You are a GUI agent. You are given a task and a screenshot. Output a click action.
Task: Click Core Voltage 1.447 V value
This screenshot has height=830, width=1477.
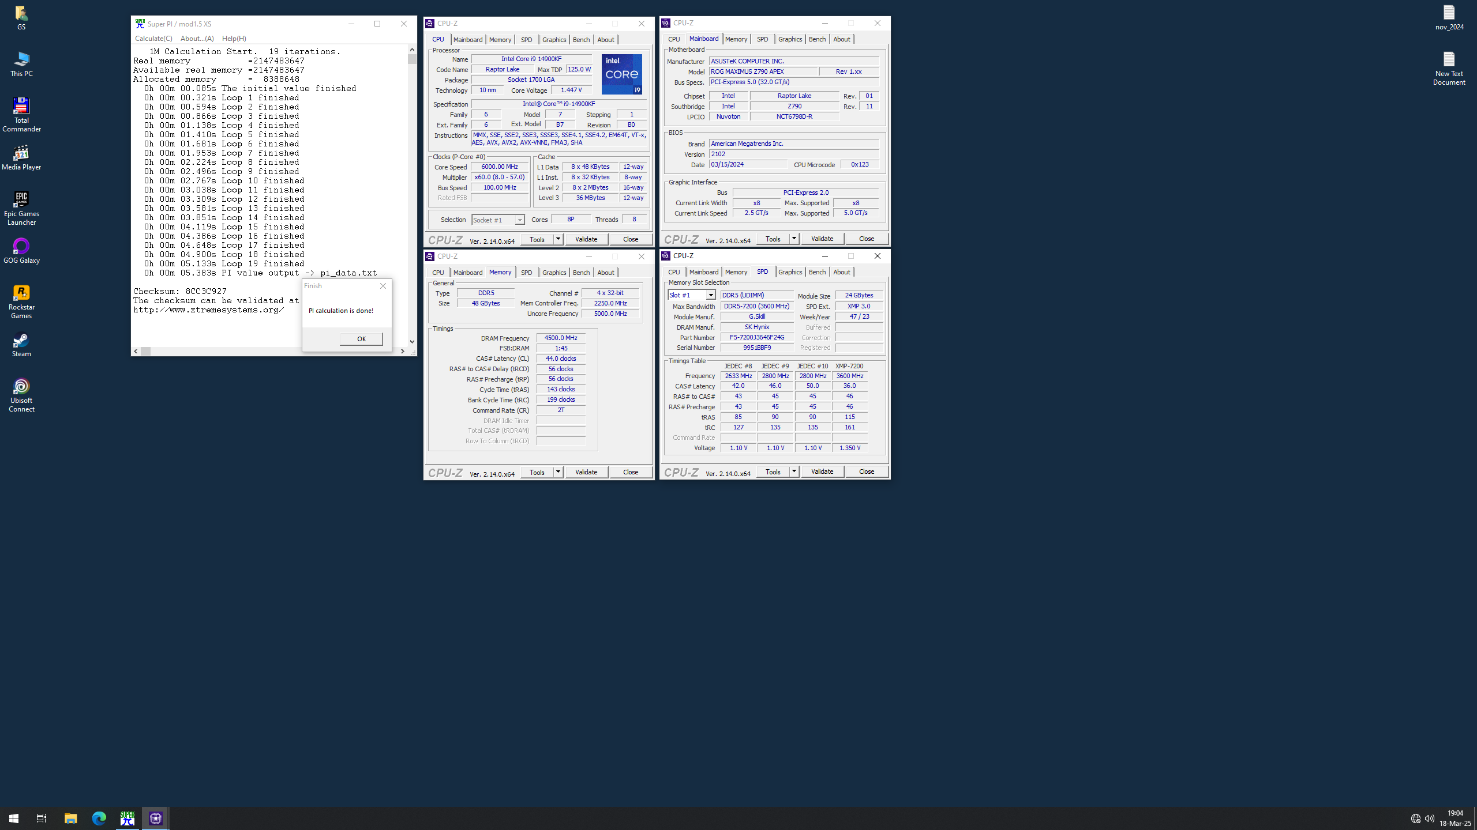[571, 90]
